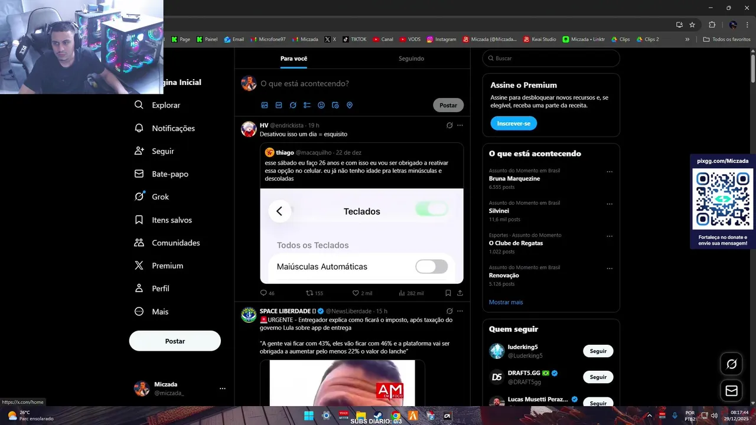Click the Grok enhance icon in composer
This screenshot has height=425, width=756.
pyautogui.click(x=293, y=105)
